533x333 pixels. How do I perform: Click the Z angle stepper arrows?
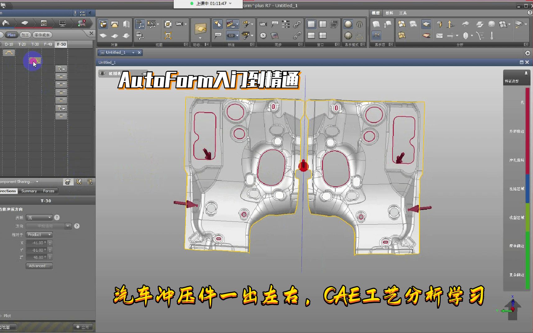pyautogui.click(x=50, y=257)
